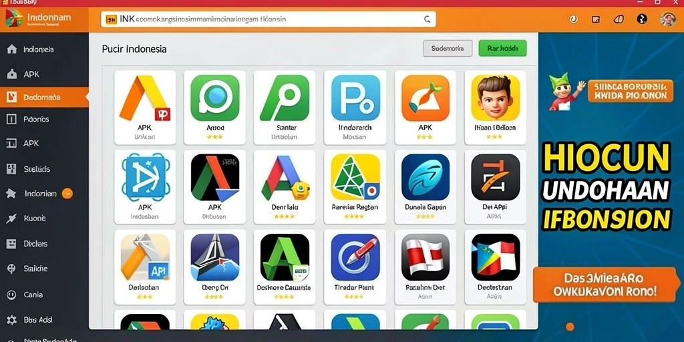
Task: Click the Sademorika gray button
Action: [x=448, y=48]
